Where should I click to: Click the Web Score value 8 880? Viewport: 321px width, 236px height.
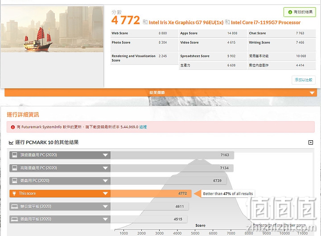click(163, 33)
